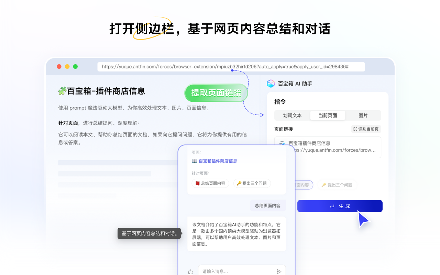Screen dimensions: 440x275
Task: Click the key icon in 提出三个问题 chip
Action: point(239,183)
